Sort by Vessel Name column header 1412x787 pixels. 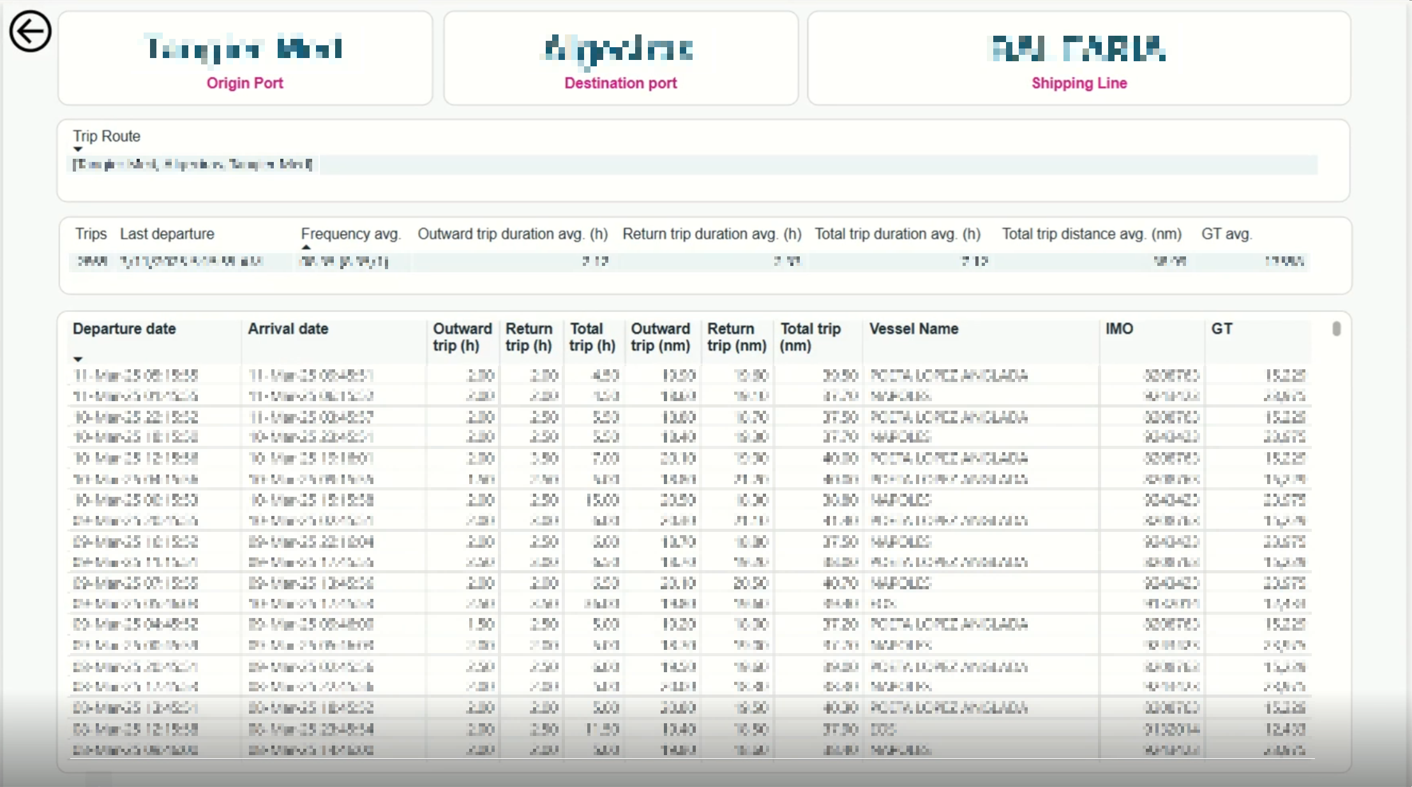tap(913, 329)
